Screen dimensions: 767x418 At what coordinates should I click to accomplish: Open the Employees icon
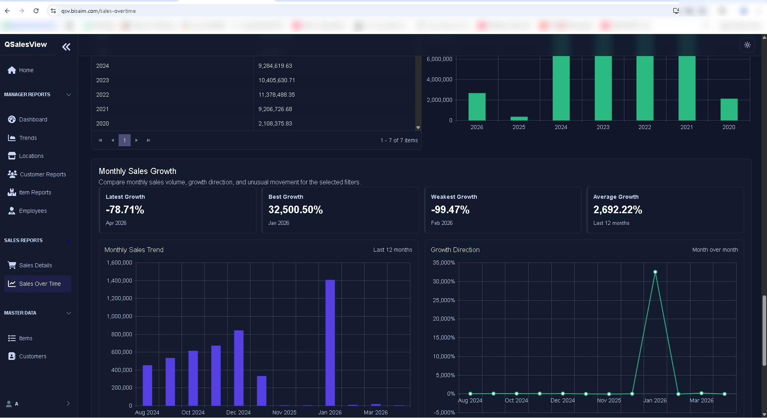(12, 211)
